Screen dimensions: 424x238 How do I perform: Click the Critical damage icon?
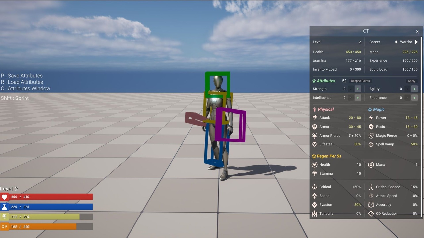point(315,187)
